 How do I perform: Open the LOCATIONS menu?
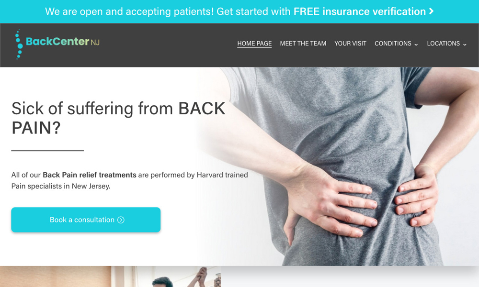pyautogui.click(x=446, y=44)
